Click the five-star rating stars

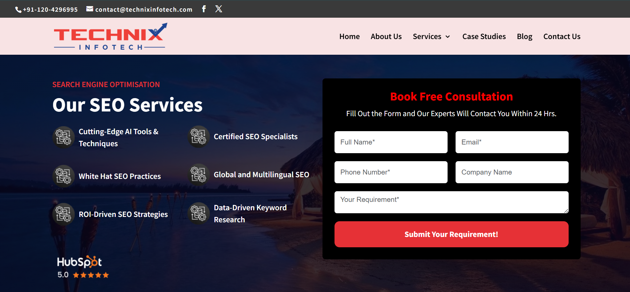pyautogui.click(x=91, y=275)
